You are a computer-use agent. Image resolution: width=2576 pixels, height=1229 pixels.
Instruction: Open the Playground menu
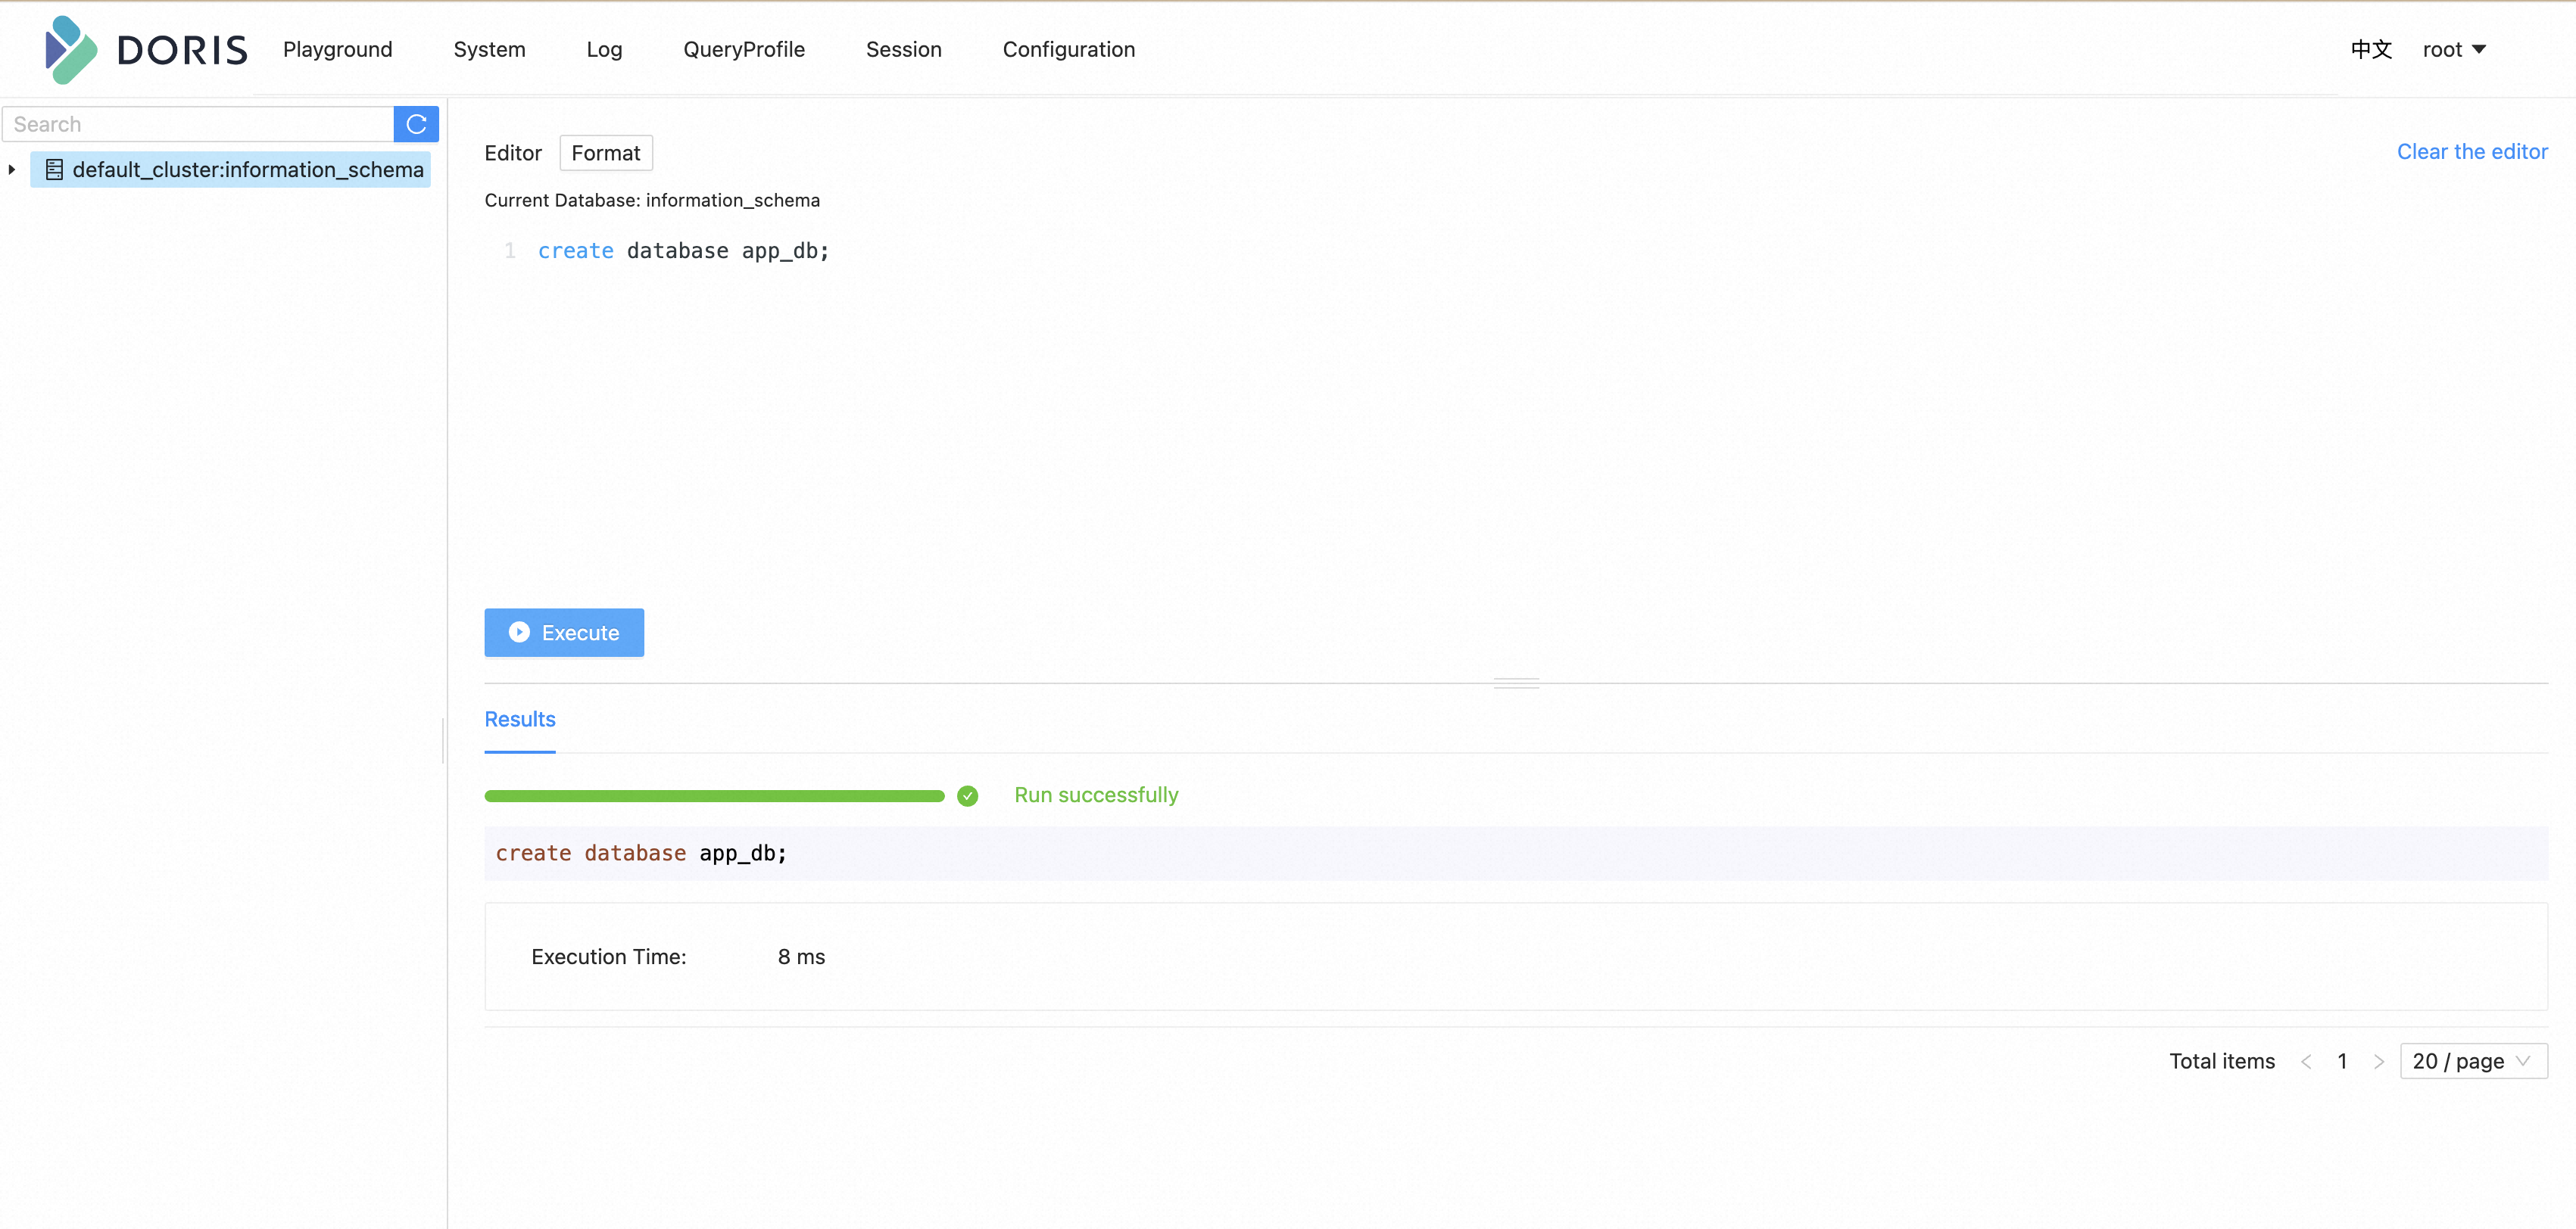[337, 49]
